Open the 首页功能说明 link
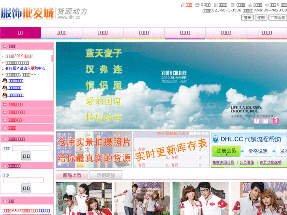287x215 pixels. tap(270, 162)
